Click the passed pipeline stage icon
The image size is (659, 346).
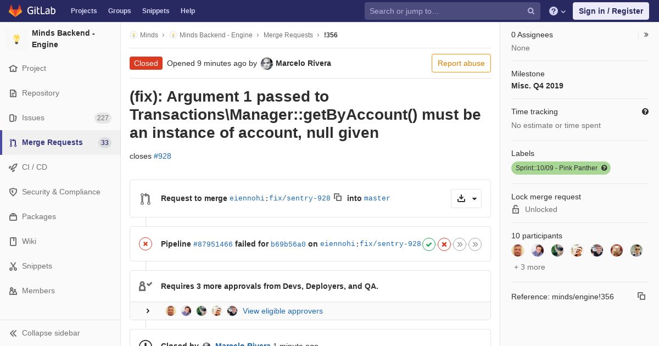tap(429, 244)
